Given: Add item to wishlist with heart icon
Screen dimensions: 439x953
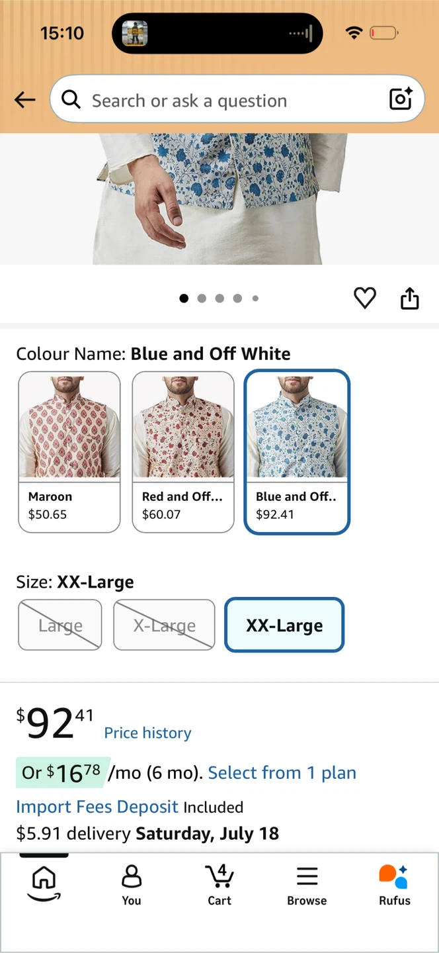Looking at the screenshot, I should click(x=364, y=298).
